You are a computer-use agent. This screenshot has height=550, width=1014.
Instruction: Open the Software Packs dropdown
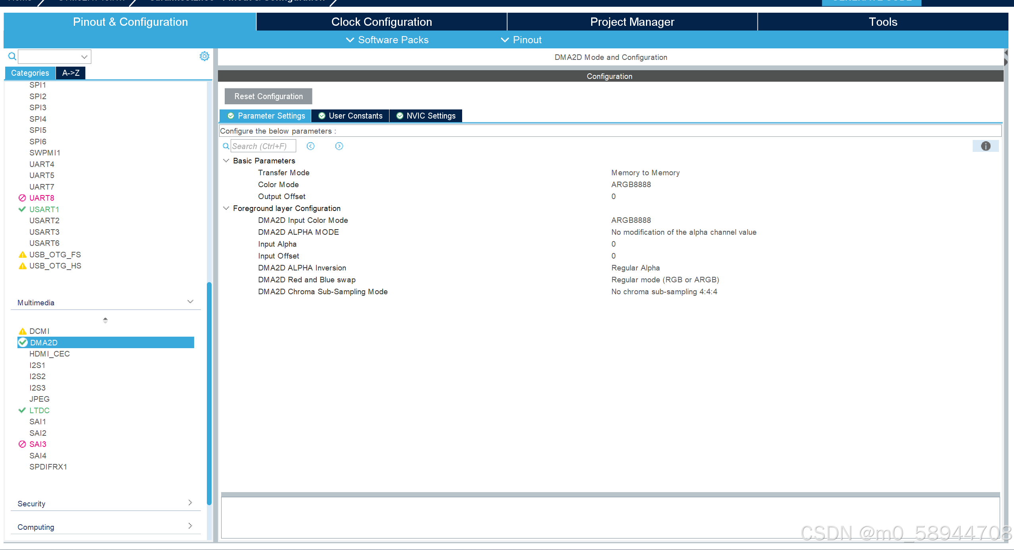pos(387,40)
